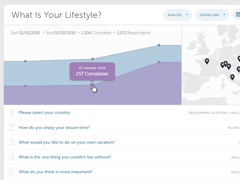Select 'What is the one thing you couldn't live without?'
This screenshot has width=240, height=180.
tap(65, 157)
